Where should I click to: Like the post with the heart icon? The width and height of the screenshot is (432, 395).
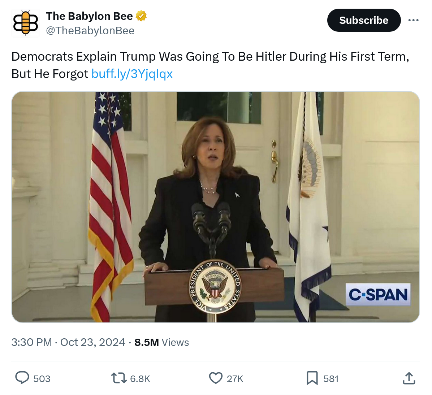point(216,378)
